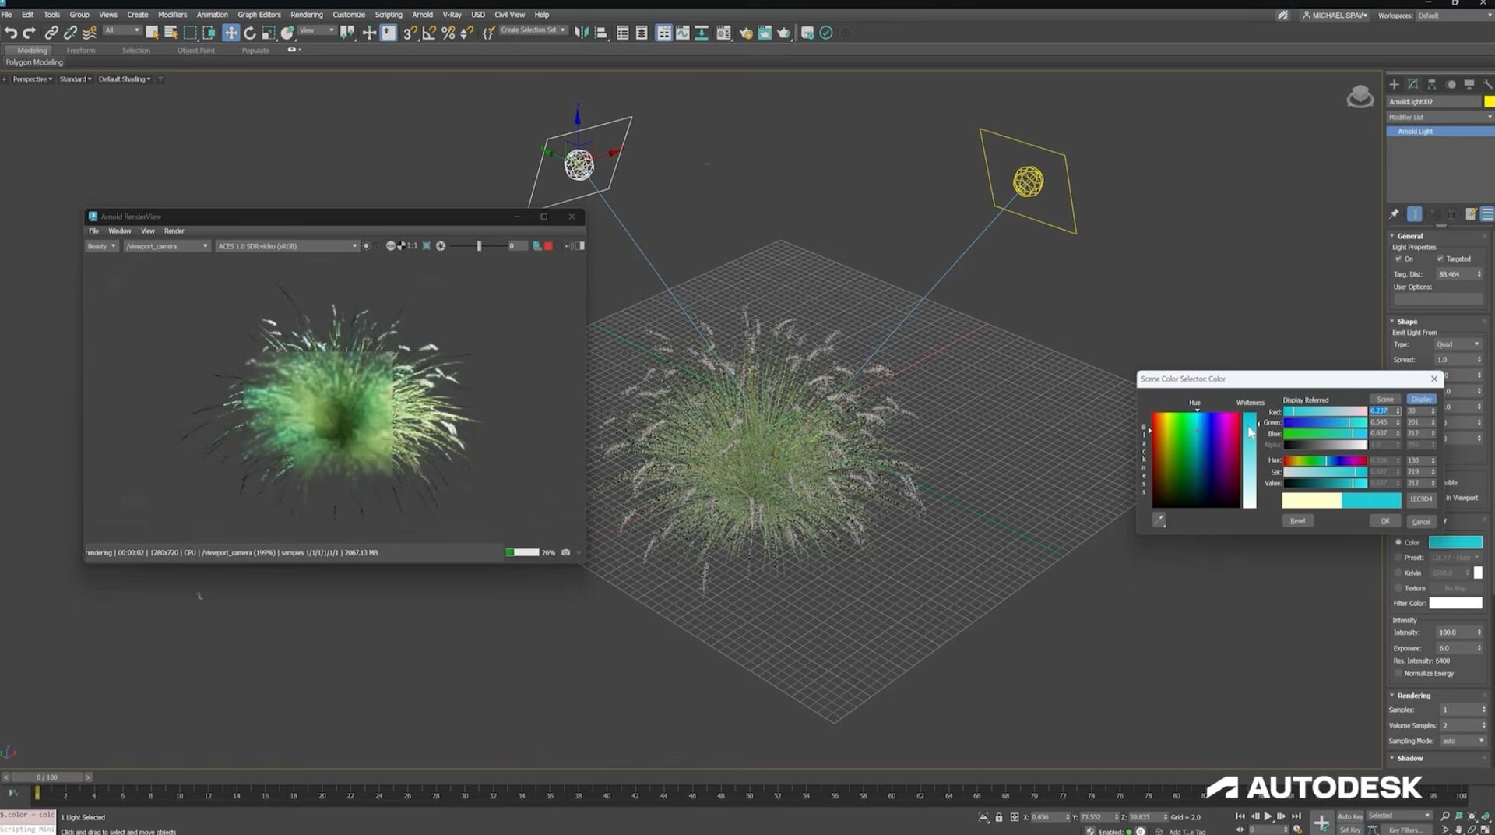Choose the Select Object tool
Image resolution: width=1495 pixels, height=835 pixels.
pos(152,33)
